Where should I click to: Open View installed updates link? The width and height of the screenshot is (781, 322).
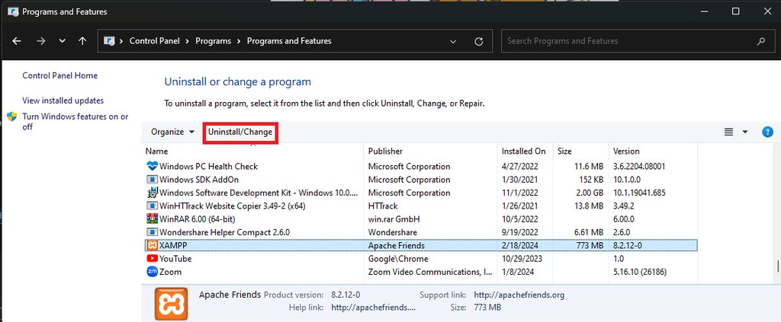pos(63,100)
